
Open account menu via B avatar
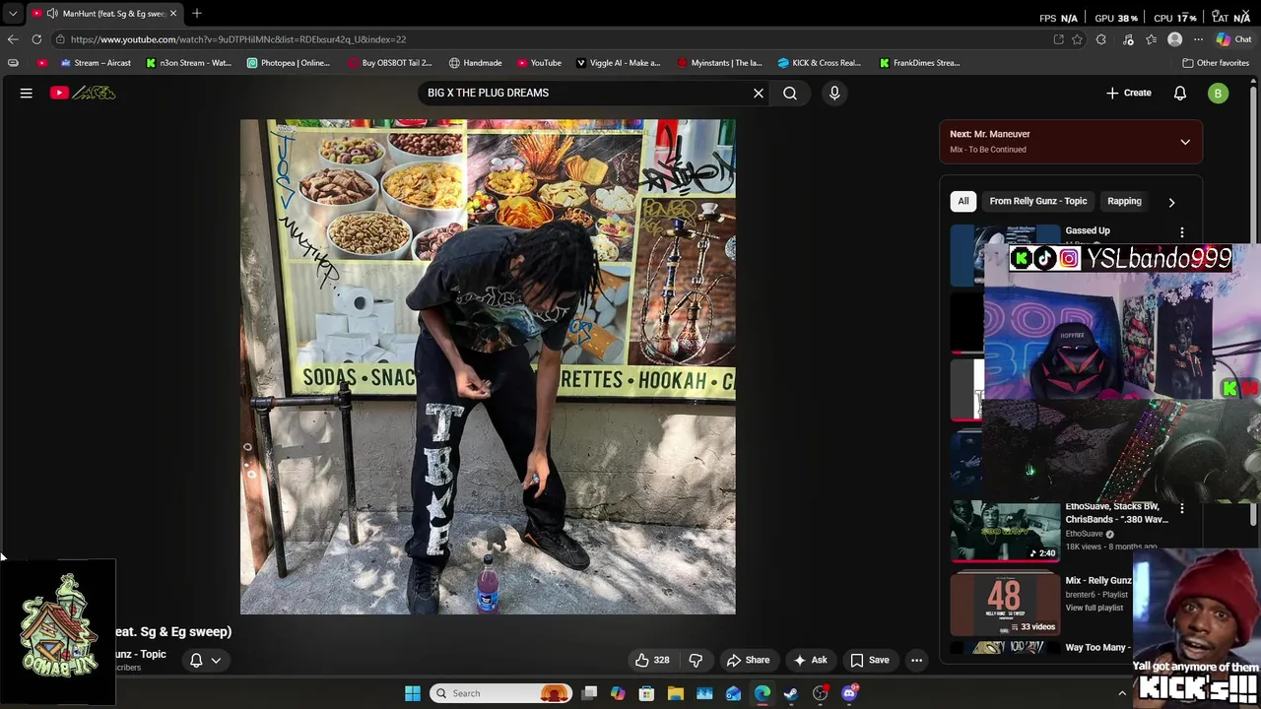(x=1219, y=93)
